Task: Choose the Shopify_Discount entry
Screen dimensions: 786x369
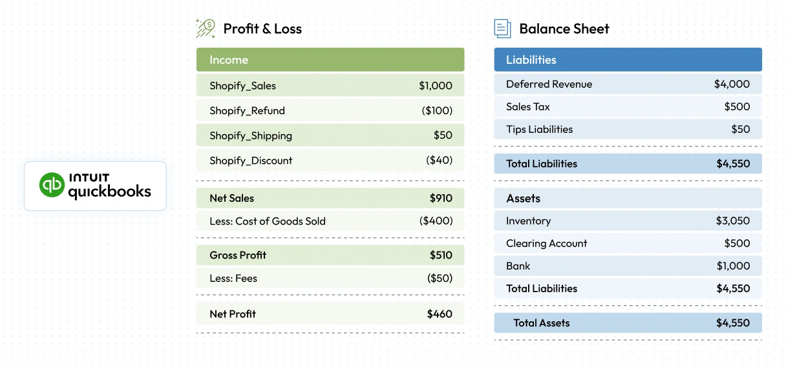Action: point(330,160)
